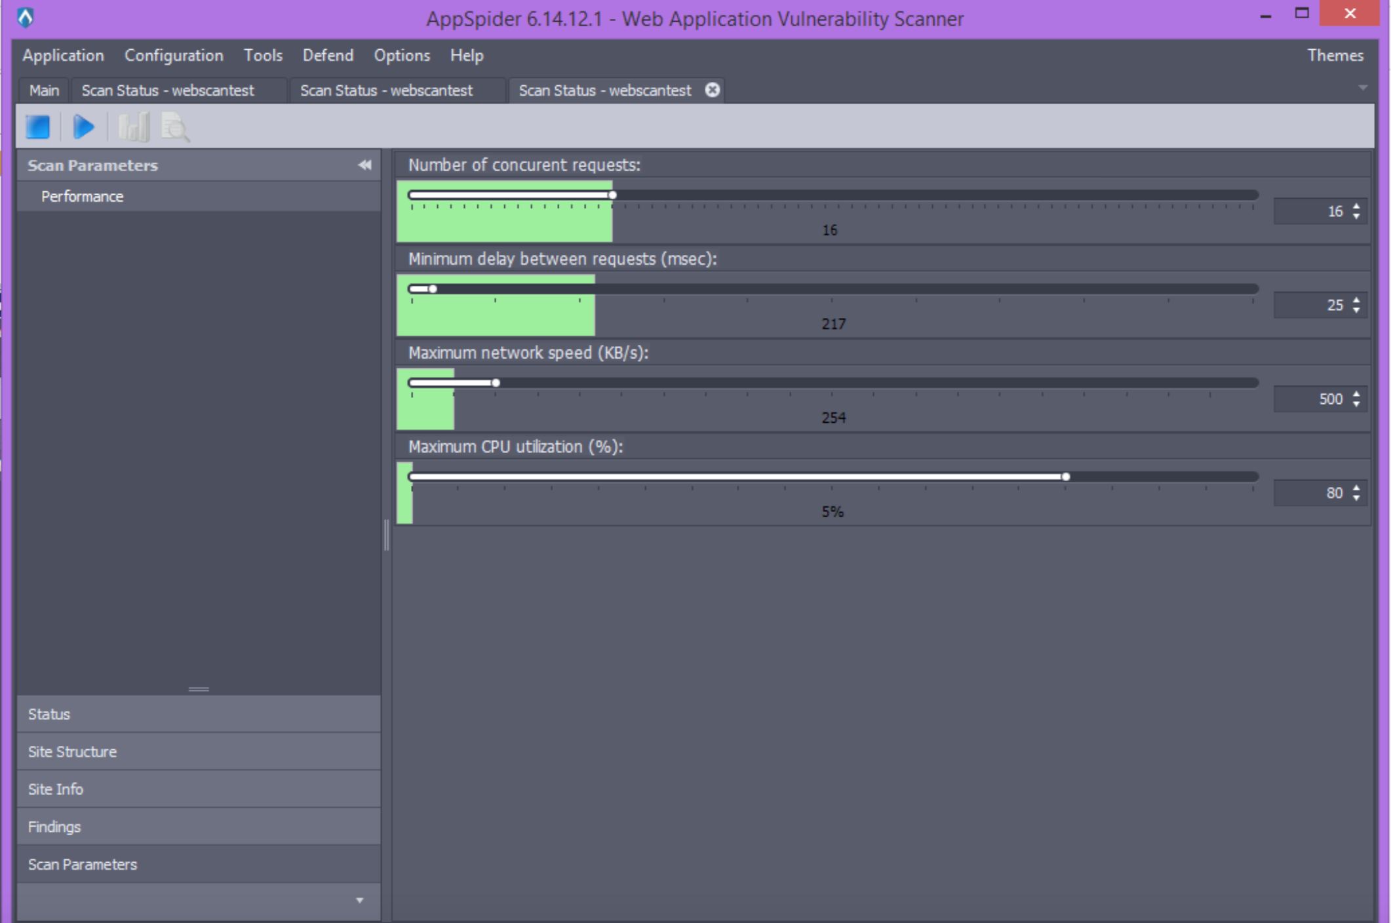Open tab list dropdown arrow at right

click(x=1363, y=88)
